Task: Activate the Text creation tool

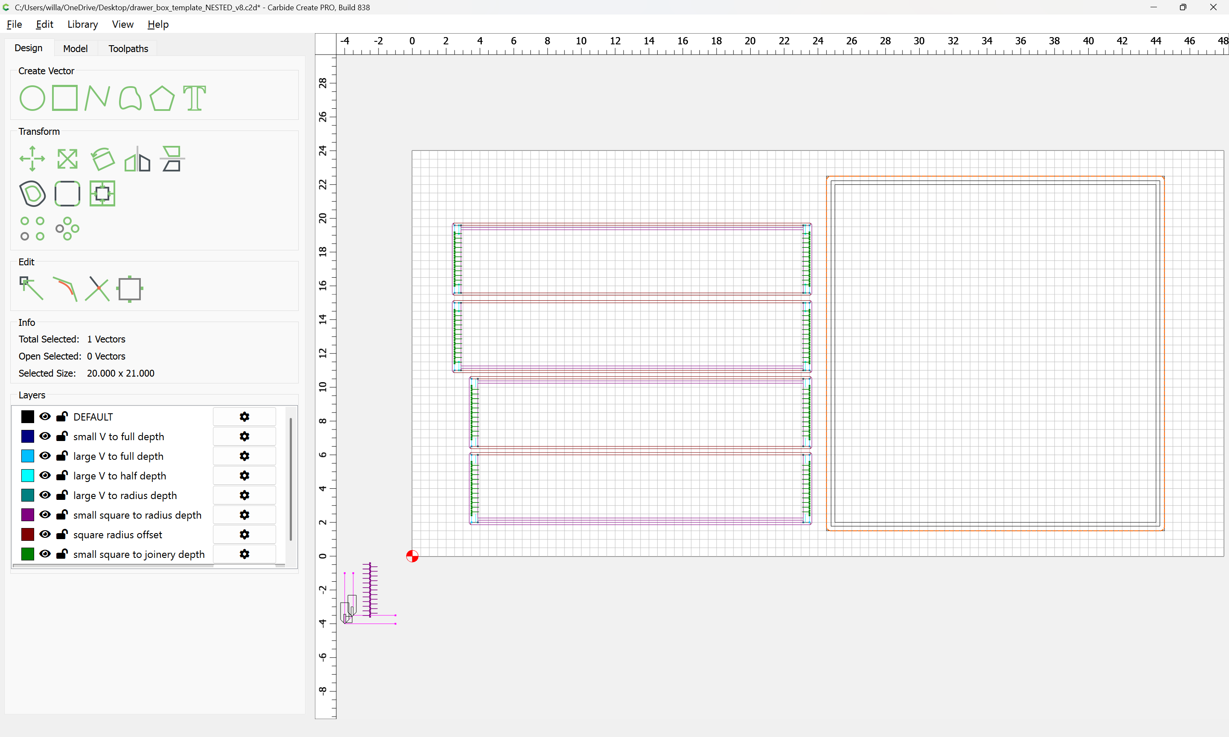Action: pos(194,98)
